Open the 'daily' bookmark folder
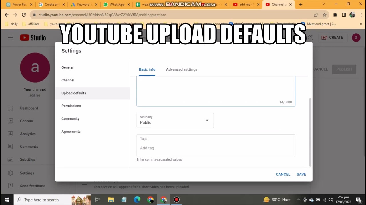 (11, 24)
